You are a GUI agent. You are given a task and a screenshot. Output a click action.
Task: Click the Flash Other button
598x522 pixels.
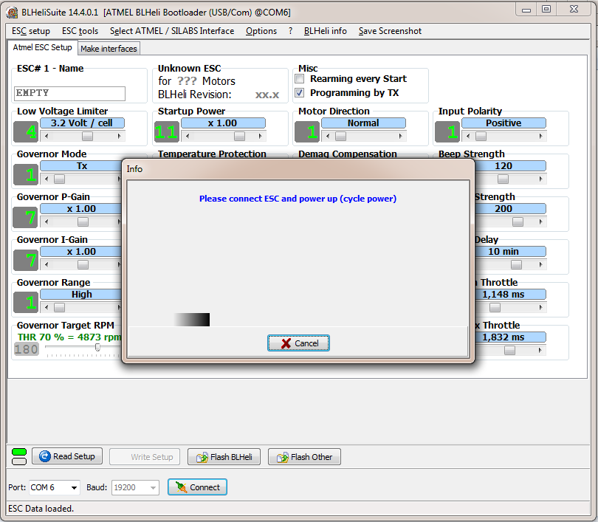304,457
